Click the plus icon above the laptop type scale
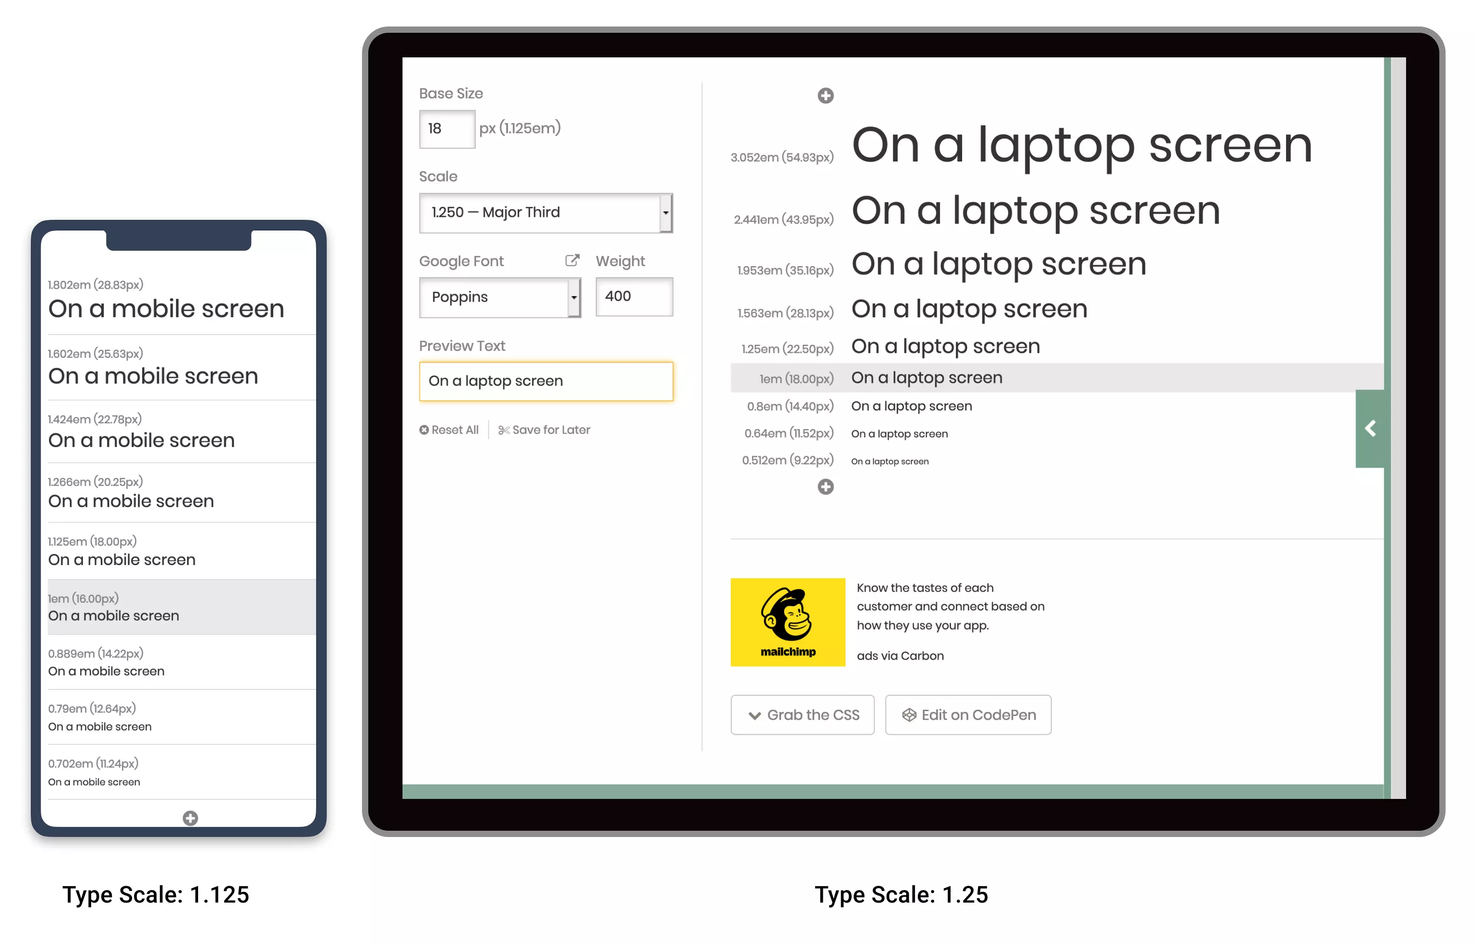 click(825, 96)
